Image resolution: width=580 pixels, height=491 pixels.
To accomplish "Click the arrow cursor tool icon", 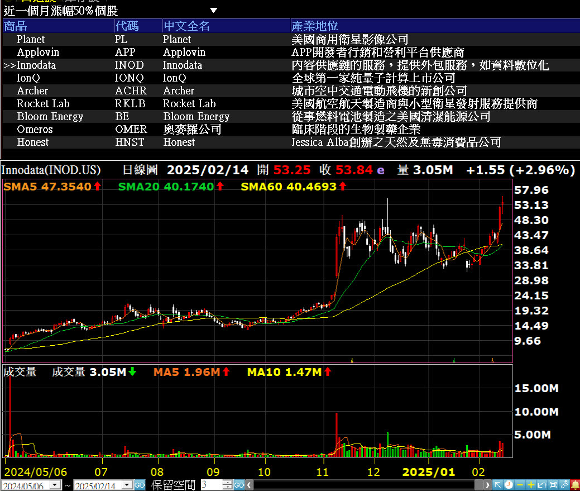I will tap(498, 485).
